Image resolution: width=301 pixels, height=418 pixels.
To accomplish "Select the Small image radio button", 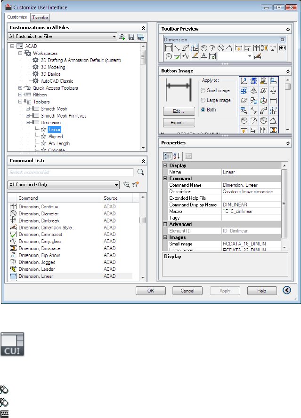I will [203, 91].
